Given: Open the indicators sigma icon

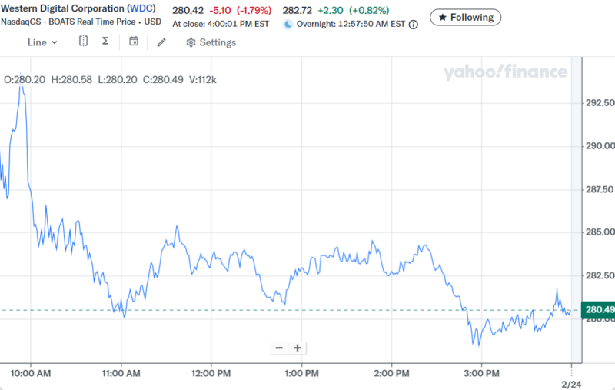Looking at the screenshot, I should [x=105, y=42].
